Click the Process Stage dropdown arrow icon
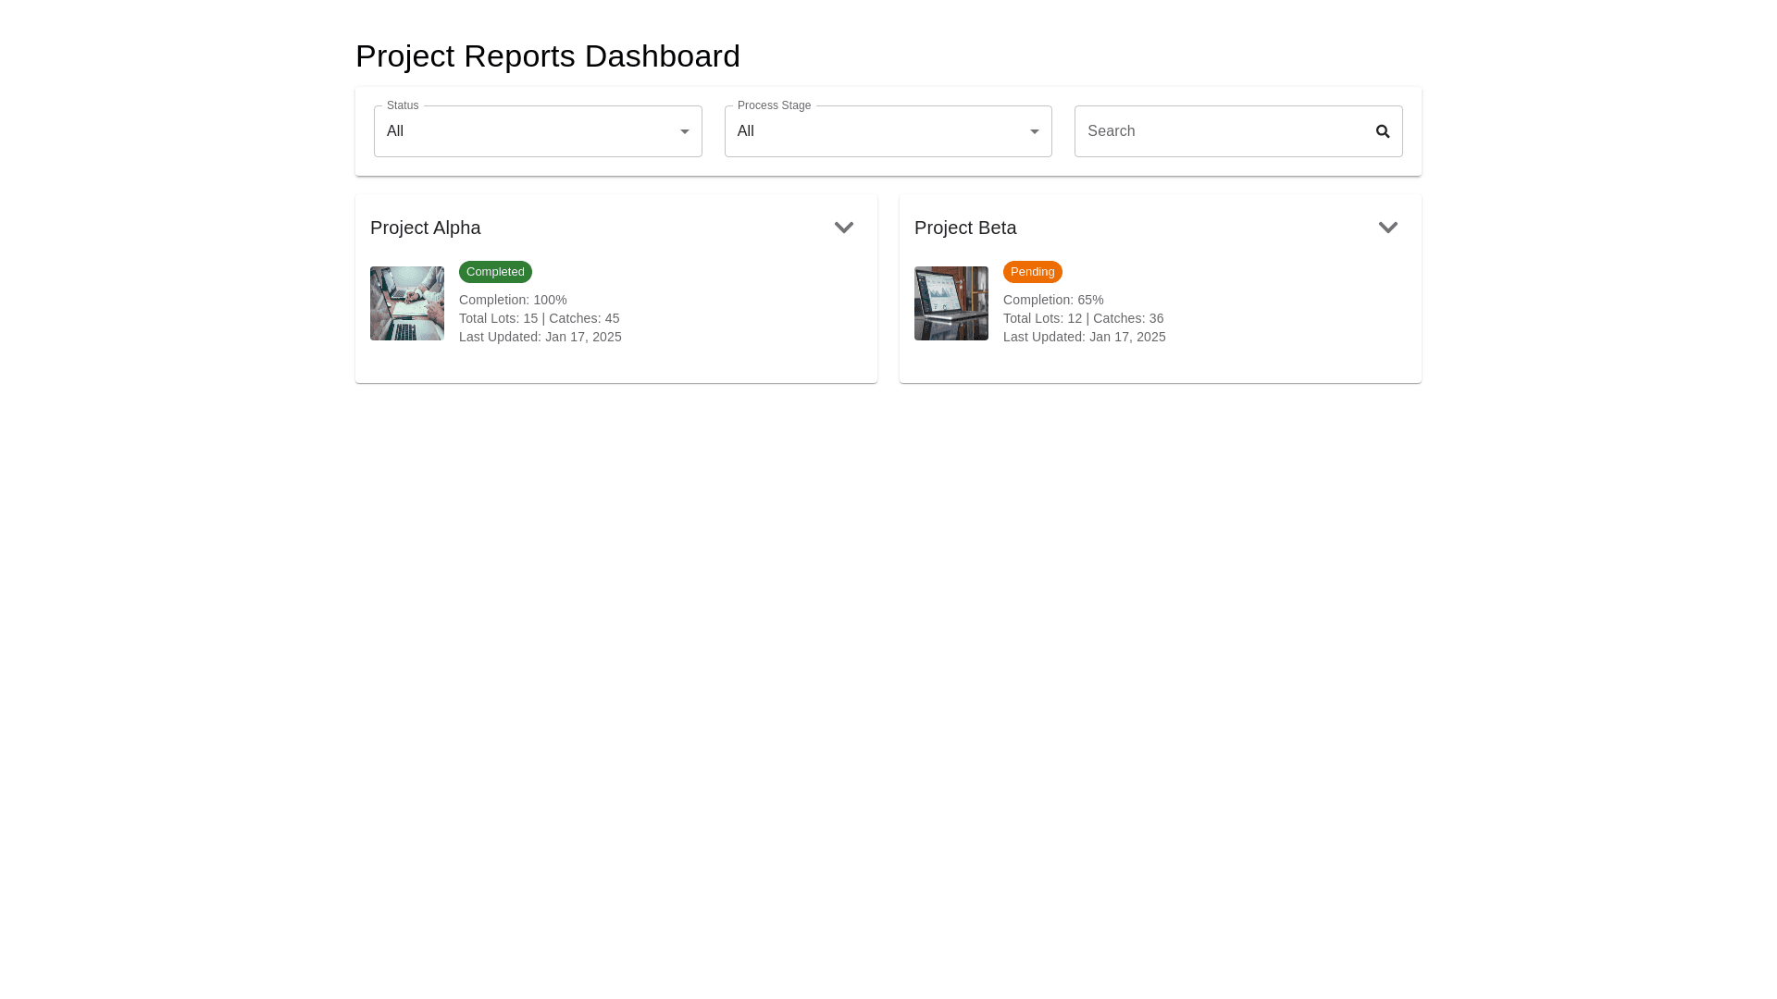Viewport: 1777px width, 999px height. tap(1034, 131)
